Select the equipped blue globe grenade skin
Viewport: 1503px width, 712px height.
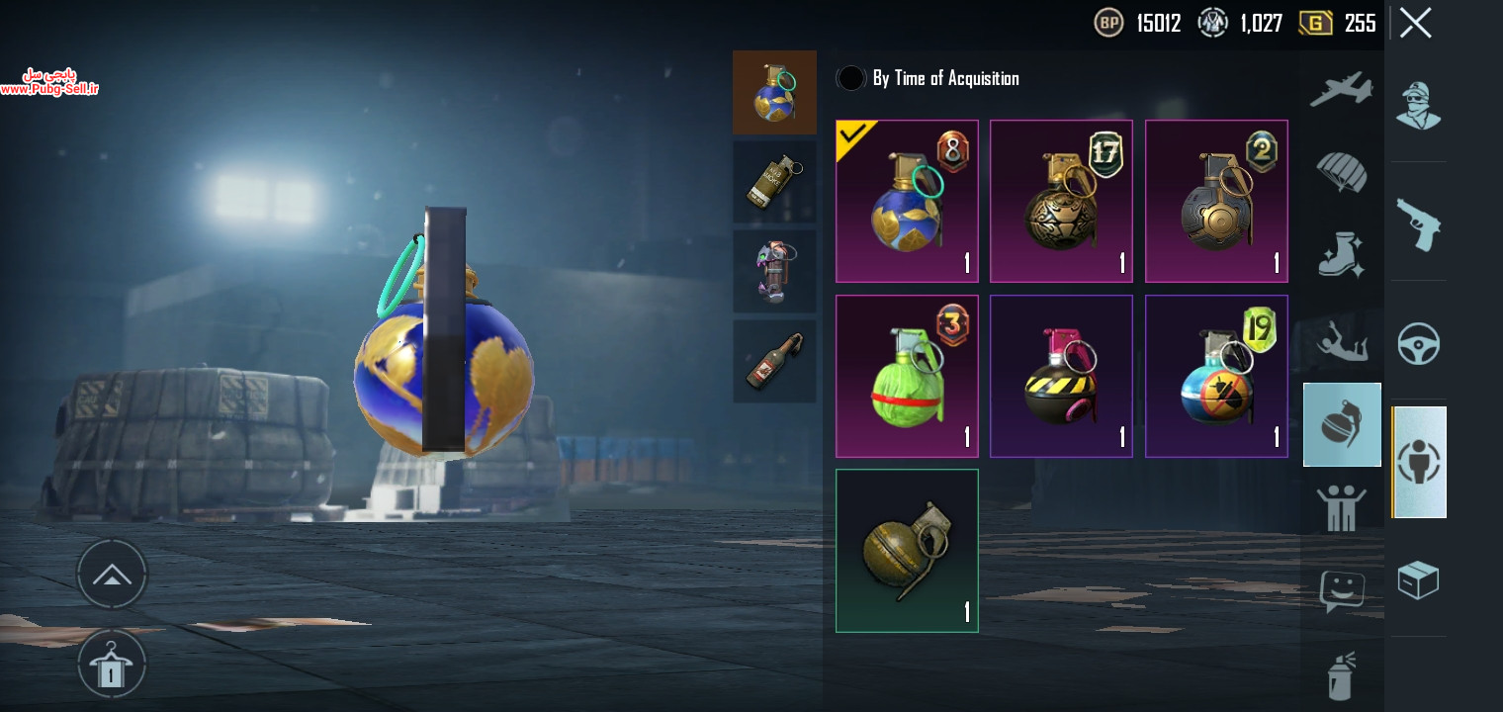(907, 201)
